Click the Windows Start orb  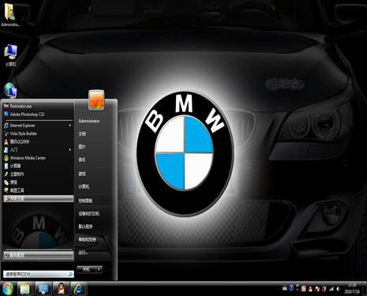click(7, 289)
